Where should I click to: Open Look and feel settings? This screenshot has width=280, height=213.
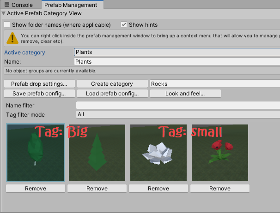[x=185, y=94]
